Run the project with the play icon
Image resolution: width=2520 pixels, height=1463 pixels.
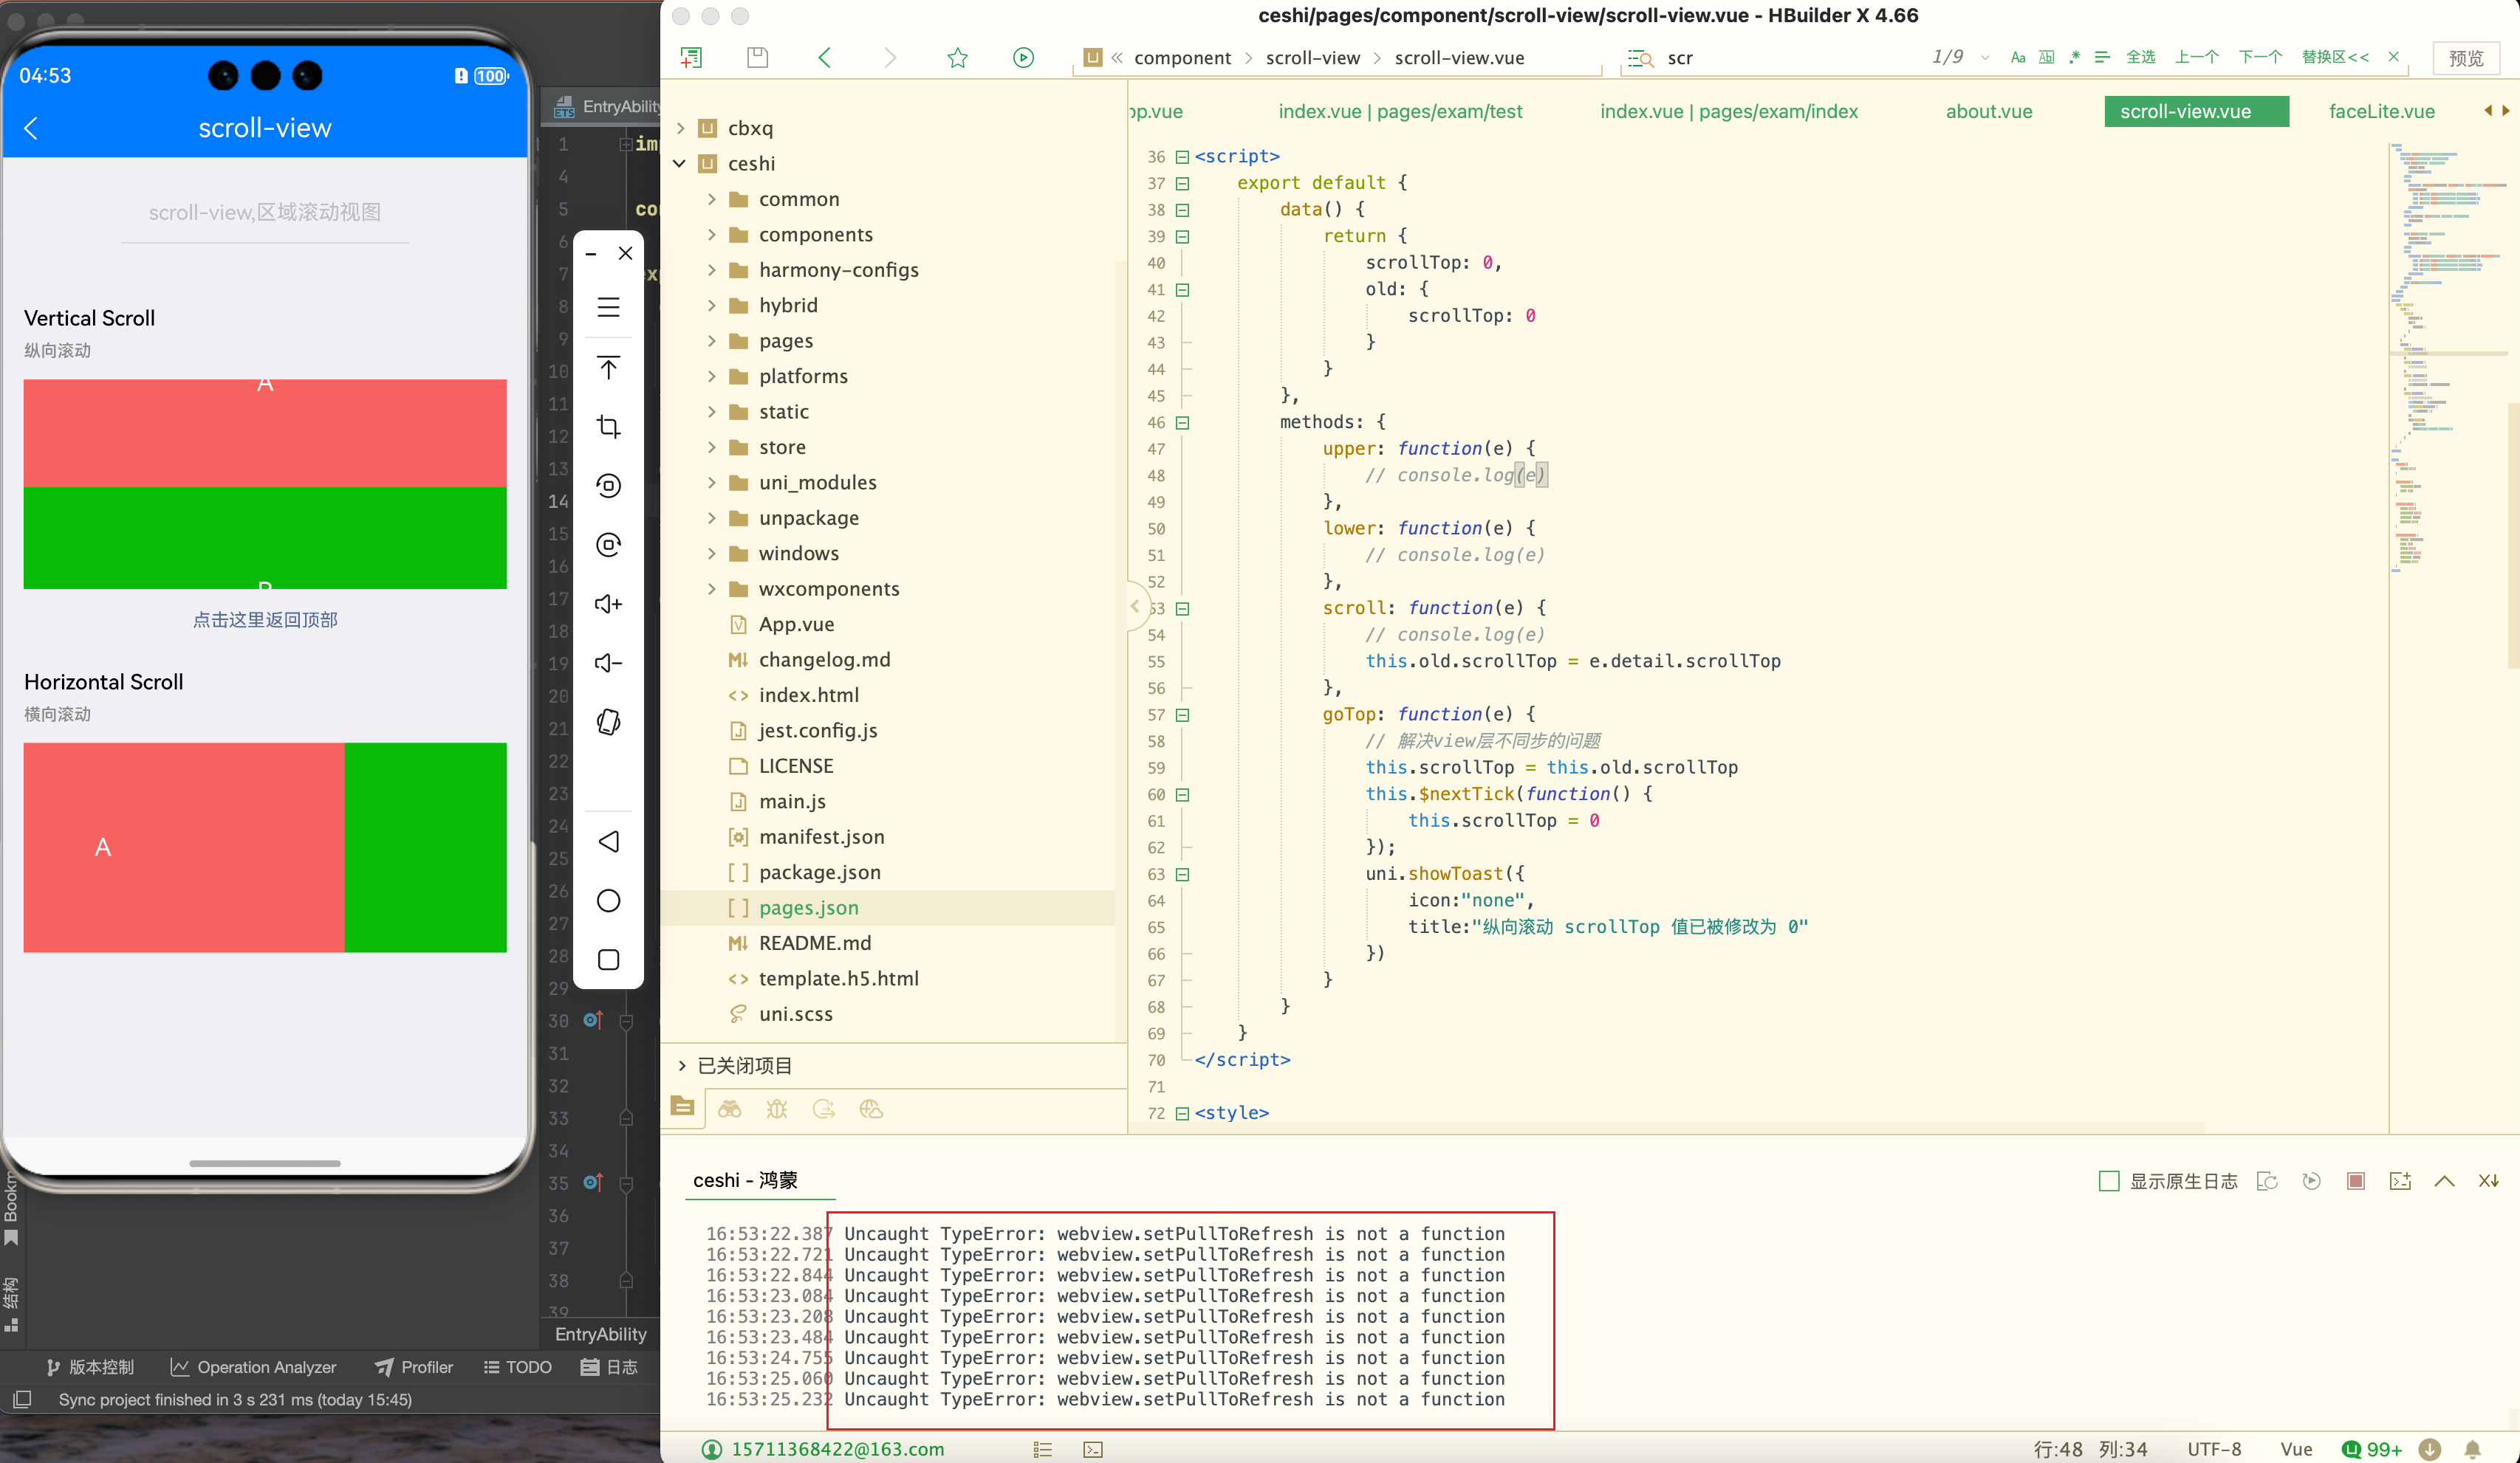1023,58
